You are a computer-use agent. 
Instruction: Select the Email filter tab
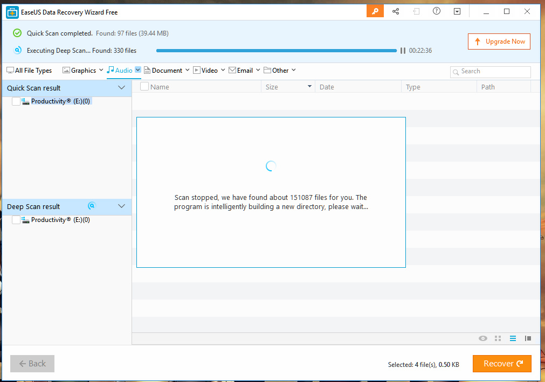pos(240,71)
